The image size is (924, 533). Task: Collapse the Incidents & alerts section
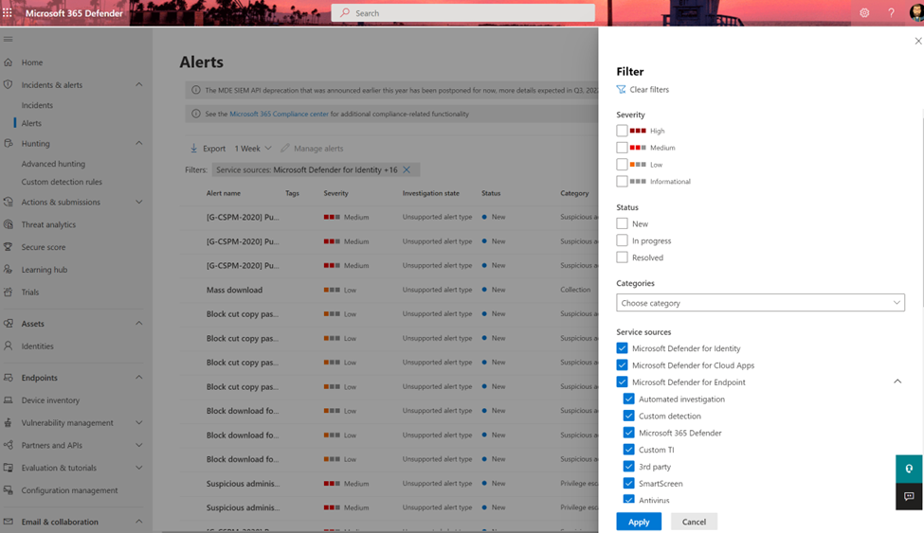(x=139, y=84)
